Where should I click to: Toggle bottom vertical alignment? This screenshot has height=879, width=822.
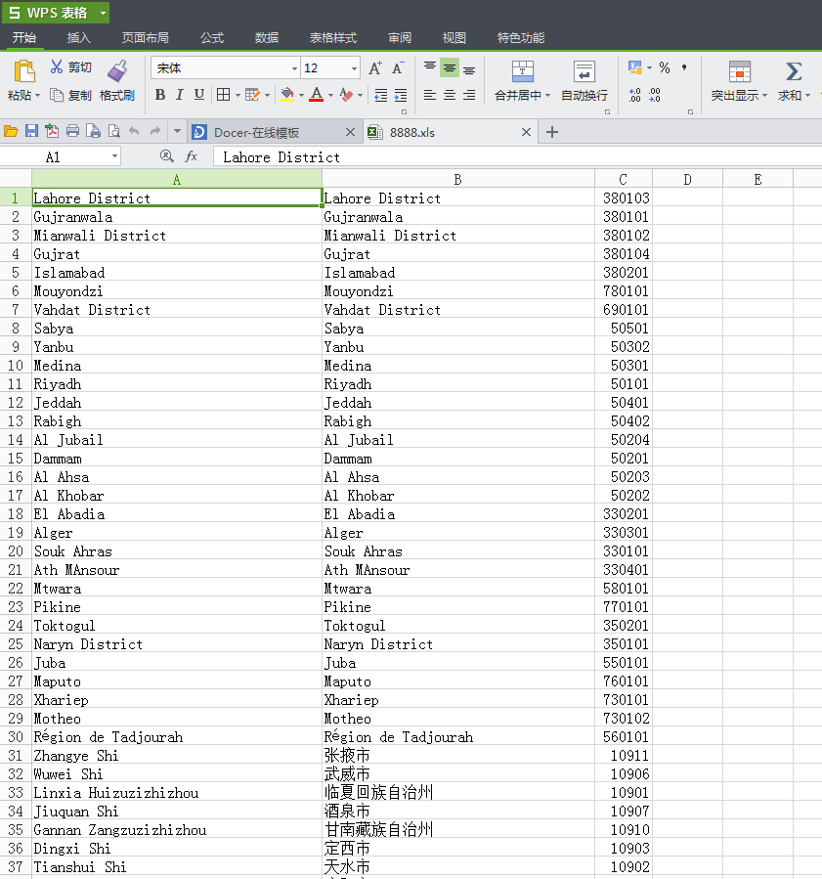(x=469, y=68)
